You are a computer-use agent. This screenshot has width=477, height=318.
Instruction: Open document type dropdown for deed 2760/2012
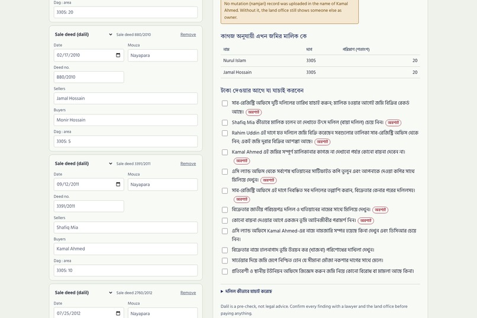click(83, 293)
